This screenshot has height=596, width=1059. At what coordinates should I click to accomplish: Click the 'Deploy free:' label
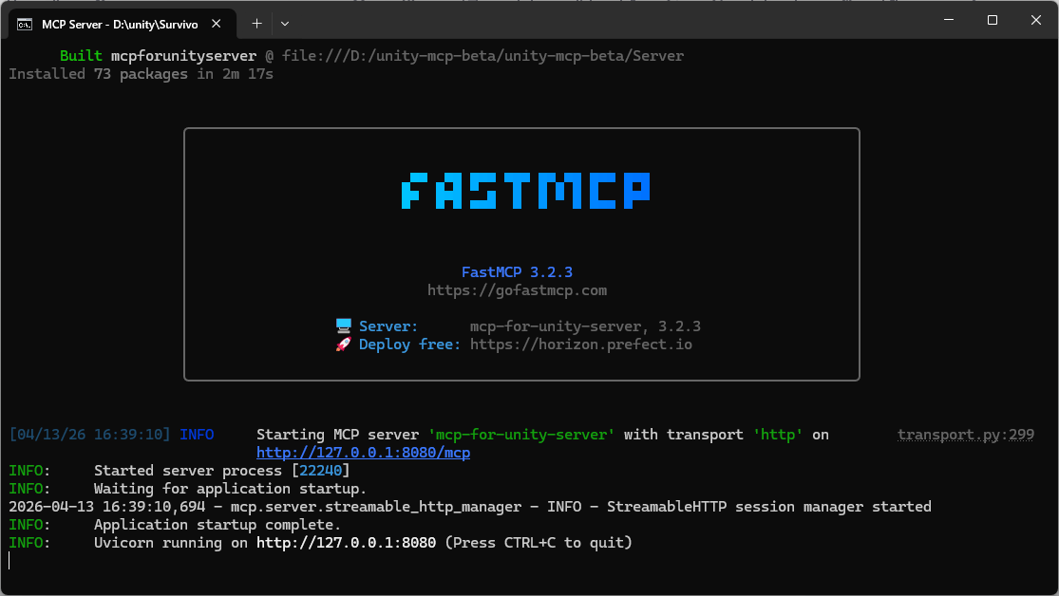click(409, 345)
